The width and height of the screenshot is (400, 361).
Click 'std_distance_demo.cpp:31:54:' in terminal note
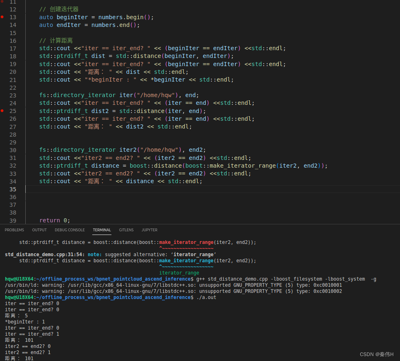tap(45, 255)
